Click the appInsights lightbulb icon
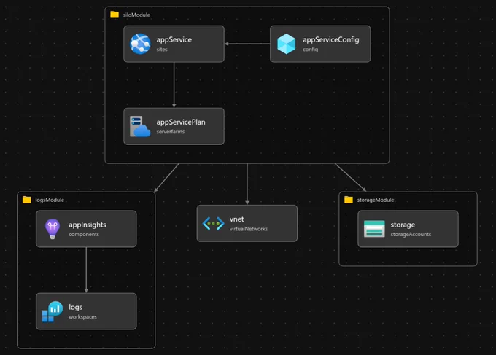Viewport: 496px width, 355px height. click(53, 229)
